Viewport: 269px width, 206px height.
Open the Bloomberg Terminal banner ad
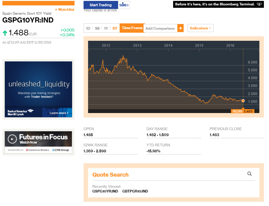[x=218, y=4]
